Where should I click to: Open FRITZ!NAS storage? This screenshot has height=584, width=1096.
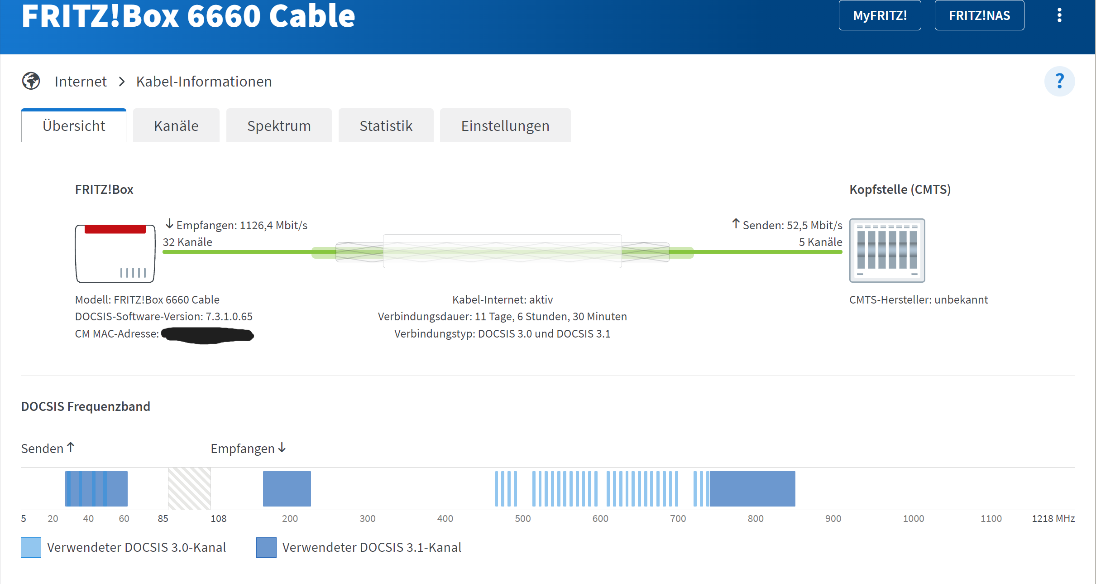[x=979, y=15]
